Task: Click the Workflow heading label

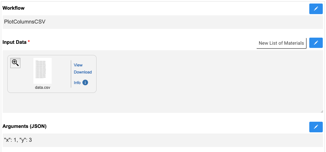Action: click(x=13, y=8)
